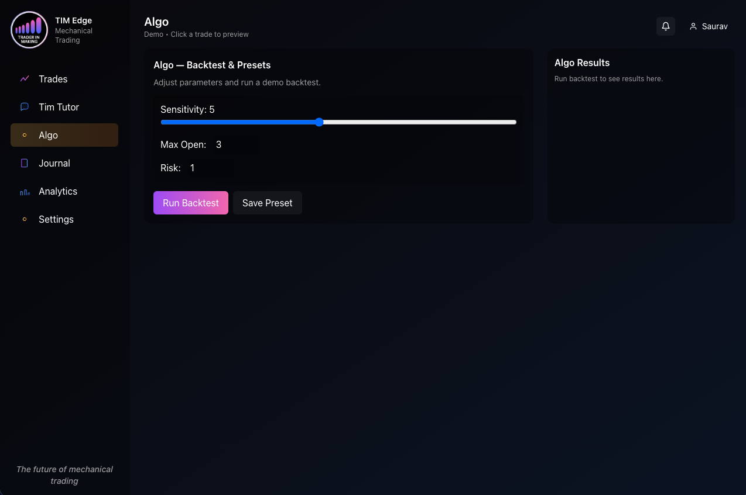Click the Trades chart-line icon
This screenshot has width=746, height=495.
tap(25, 79)
